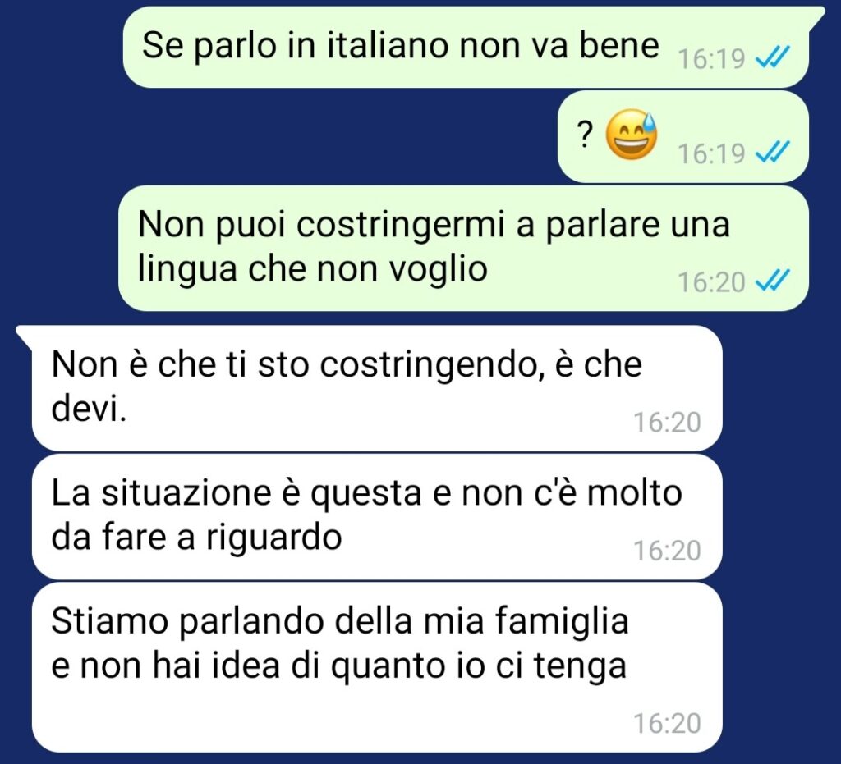This screenshot has width=841, height=764.
Task: Tap the 16:20 timestamp under 'da fare a riguardo'
Action: (667, 551)
